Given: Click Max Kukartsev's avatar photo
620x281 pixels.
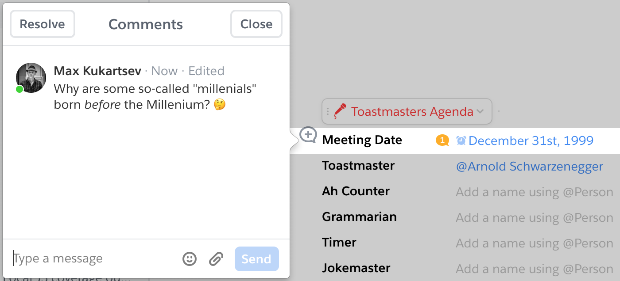Looking at the screenshot, I should coord(31,78).
